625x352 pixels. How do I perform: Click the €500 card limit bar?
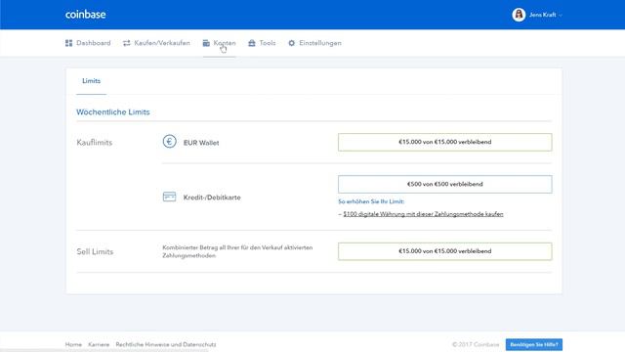coord(445,184)
